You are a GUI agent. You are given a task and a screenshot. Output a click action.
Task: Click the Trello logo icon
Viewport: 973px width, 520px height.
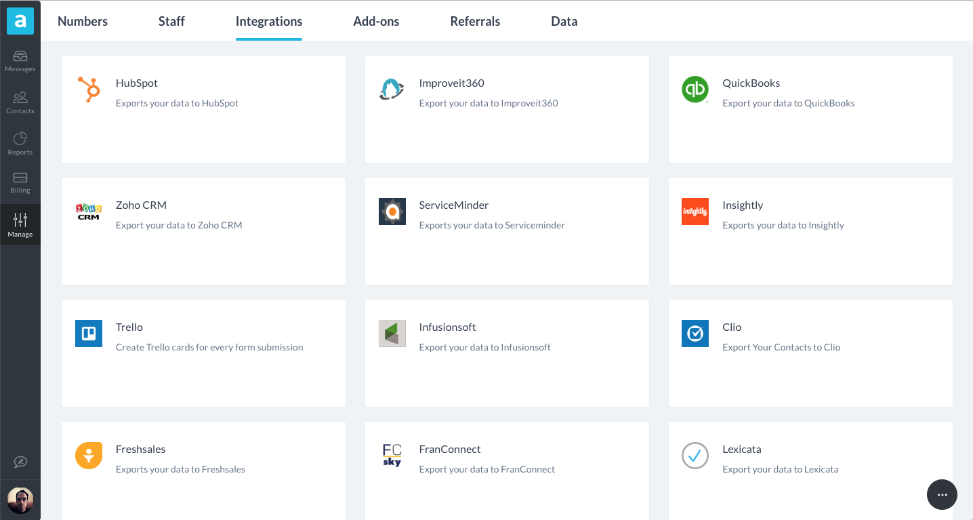click(89, 334)
